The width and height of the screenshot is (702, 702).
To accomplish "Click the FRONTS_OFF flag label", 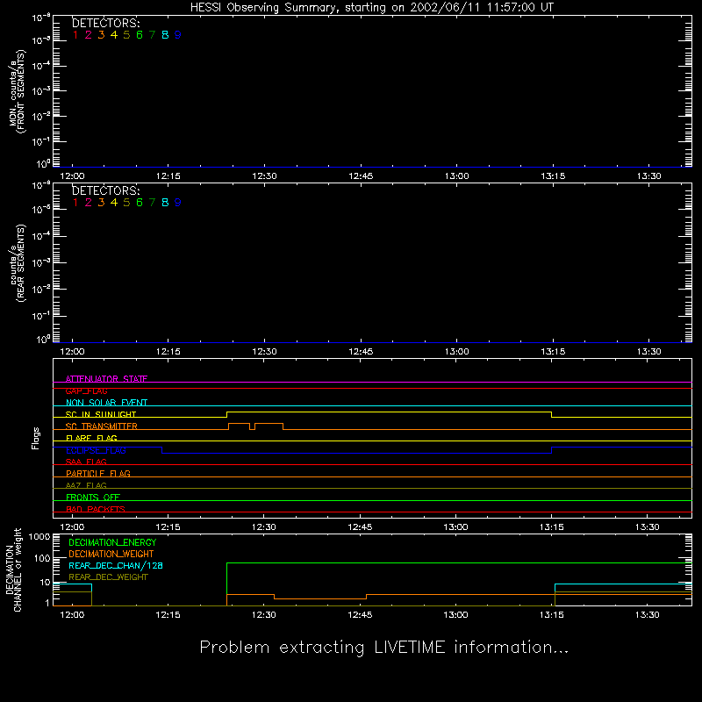I will [93, 497].
